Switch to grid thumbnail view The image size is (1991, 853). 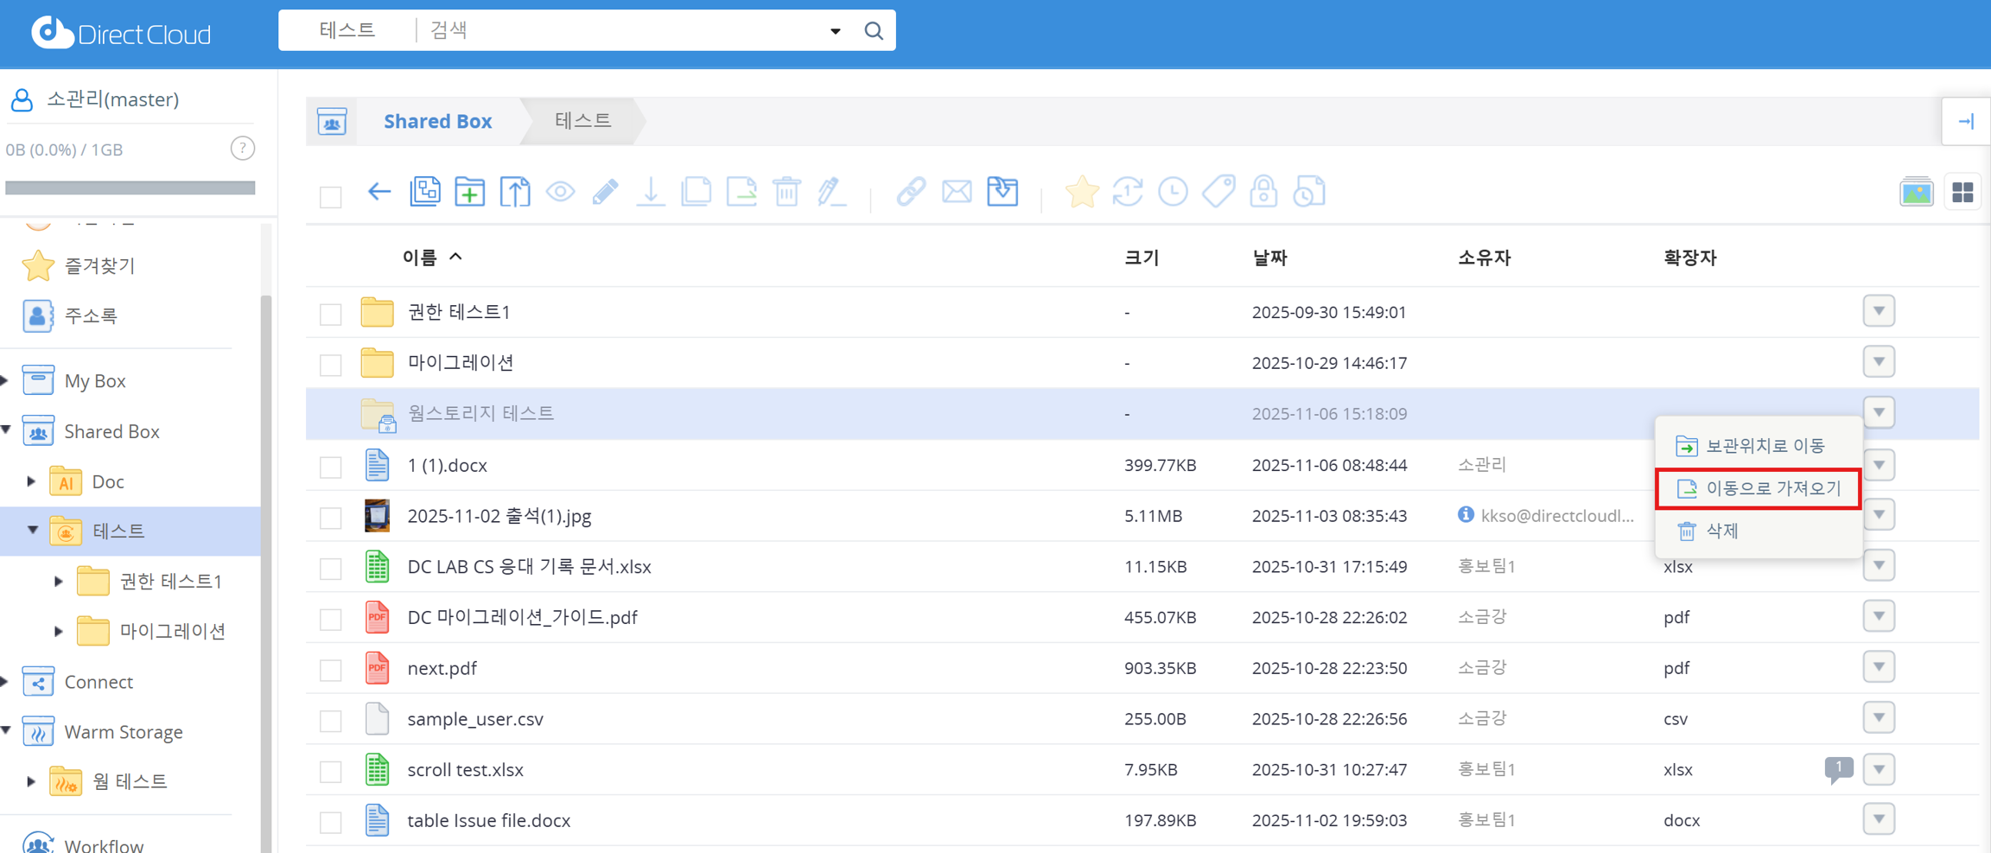coord(1962,192)
